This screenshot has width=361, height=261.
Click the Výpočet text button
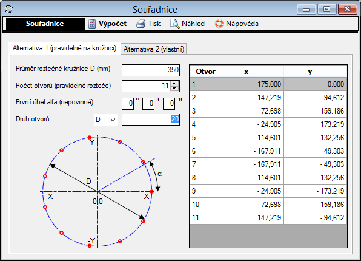(x=113, y=24)
